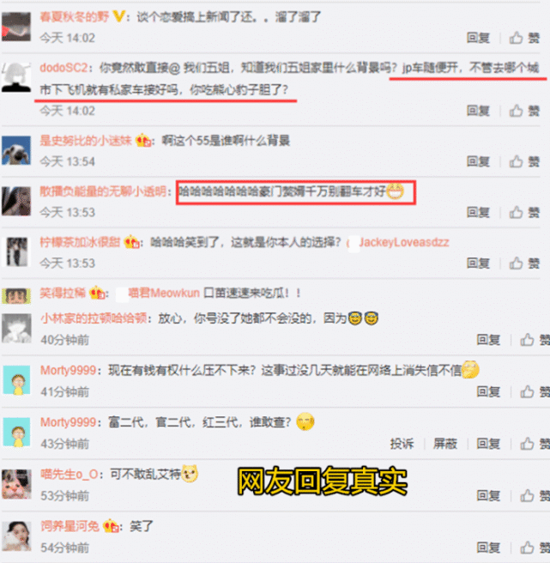Click 投诉 on Morty9999's comment

point(402,444)
